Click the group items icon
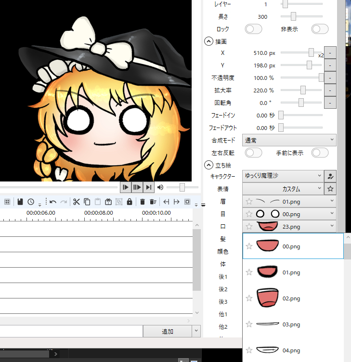 click(119, 202)
